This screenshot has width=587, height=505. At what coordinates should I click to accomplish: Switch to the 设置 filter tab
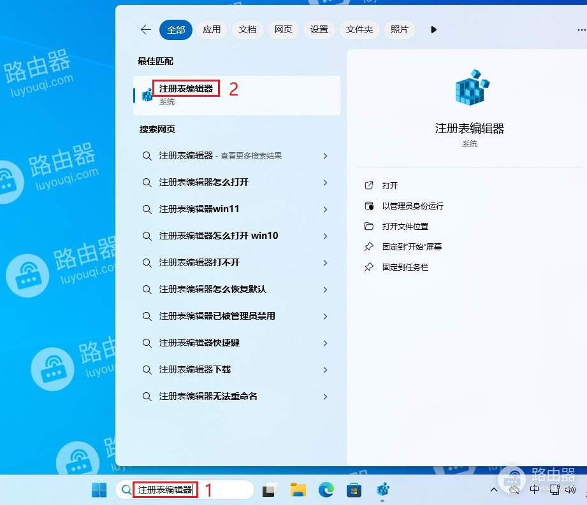pos(319,29)
